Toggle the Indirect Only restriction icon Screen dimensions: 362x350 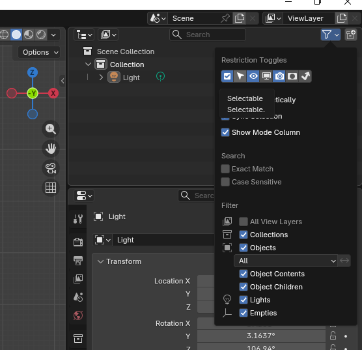pyautogui.click(x=305, y=76)
